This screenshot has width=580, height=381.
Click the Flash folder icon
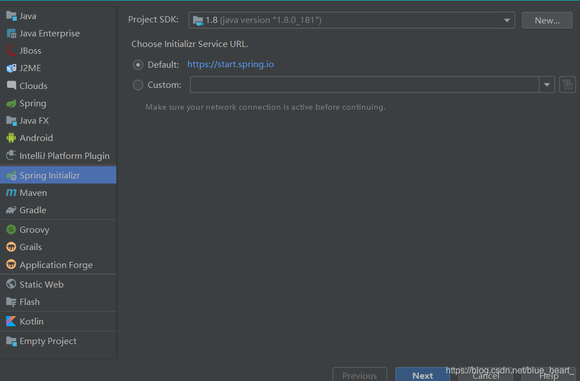pyautogui.click(x=12, y=302)
